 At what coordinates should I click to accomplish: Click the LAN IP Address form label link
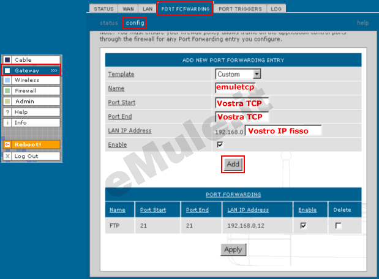coord(130,131)
